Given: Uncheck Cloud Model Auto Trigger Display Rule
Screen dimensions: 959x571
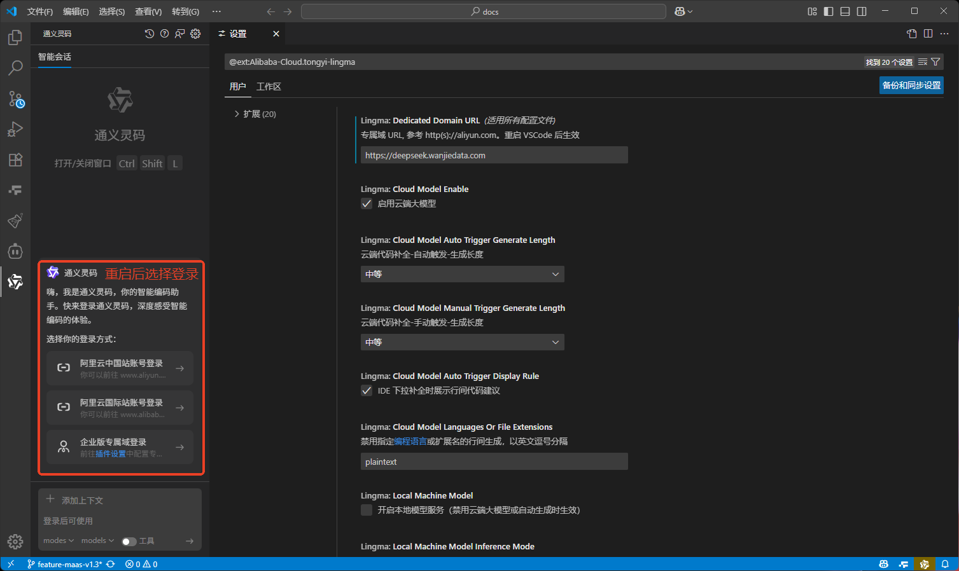Looking at the screenshot, I should pos(367,390).
